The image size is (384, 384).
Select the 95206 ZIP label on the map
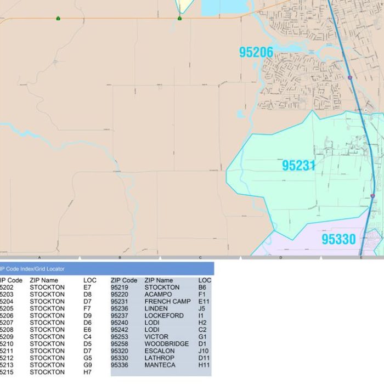point(256,52)
